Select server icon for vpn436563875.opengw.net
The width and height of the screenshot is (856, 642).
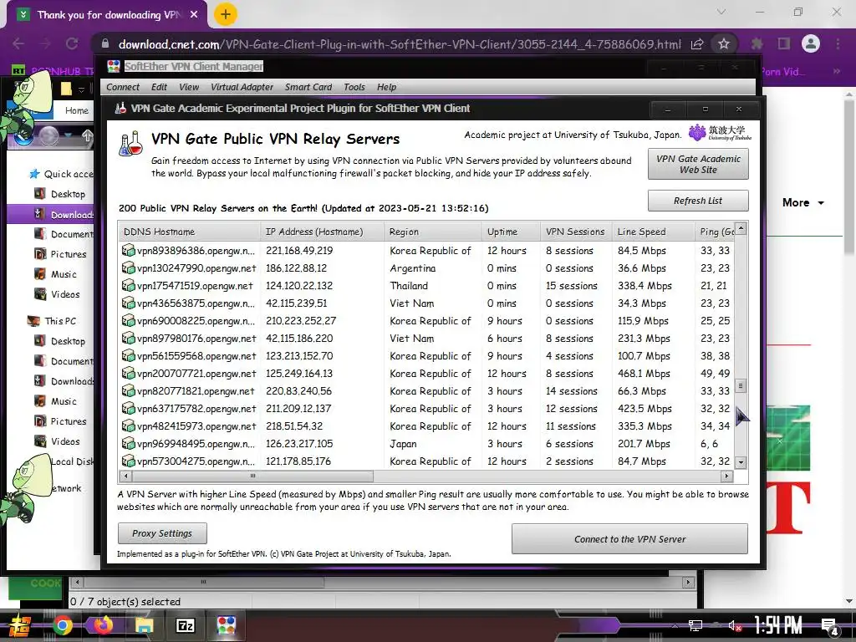(x=128, y=303)
